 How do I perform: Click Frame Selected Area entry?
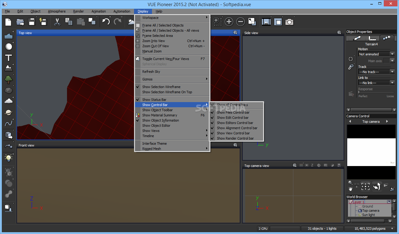[x=172, y=36]
